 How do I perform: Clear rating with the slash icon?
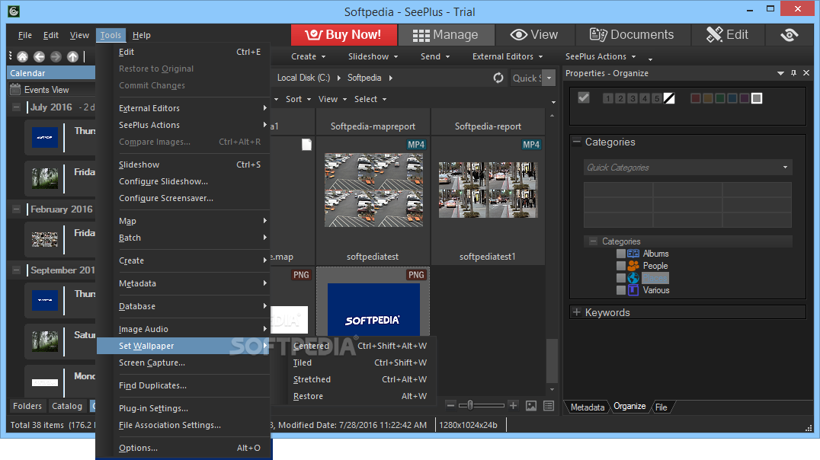pos(669,98)
